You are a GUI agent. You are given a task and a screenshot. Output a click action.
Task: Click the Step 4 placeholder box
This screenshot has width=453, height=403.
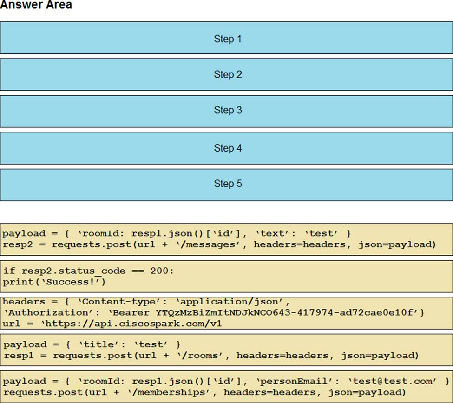226,148
